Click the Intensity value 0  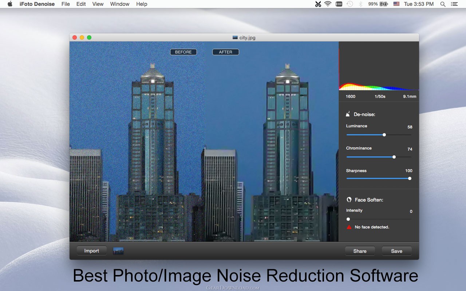411,211
